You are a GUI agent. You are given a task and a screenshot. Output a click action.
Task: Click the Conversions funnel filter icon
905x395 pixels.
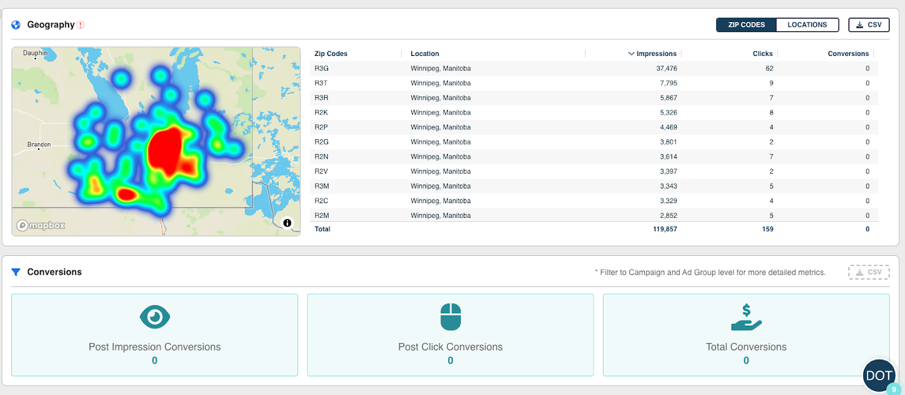point(16,272)
